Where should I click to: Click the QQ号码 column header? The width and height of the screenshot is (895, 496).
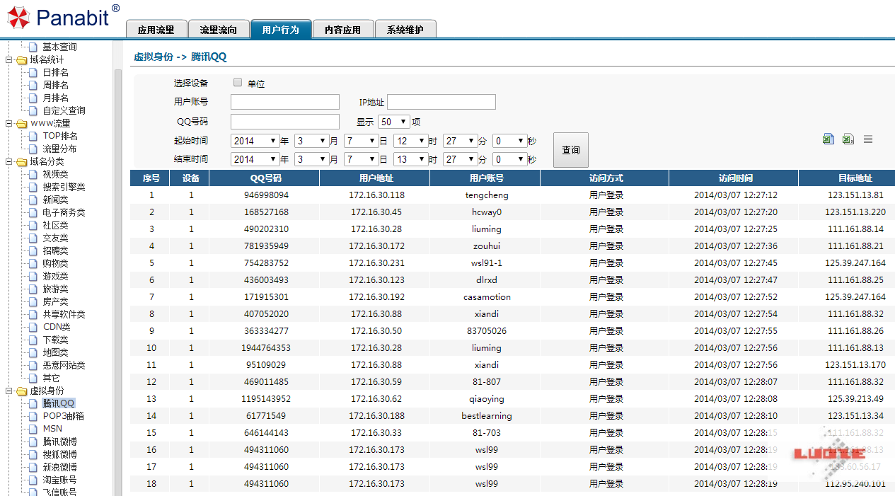(x=266, y=178)
